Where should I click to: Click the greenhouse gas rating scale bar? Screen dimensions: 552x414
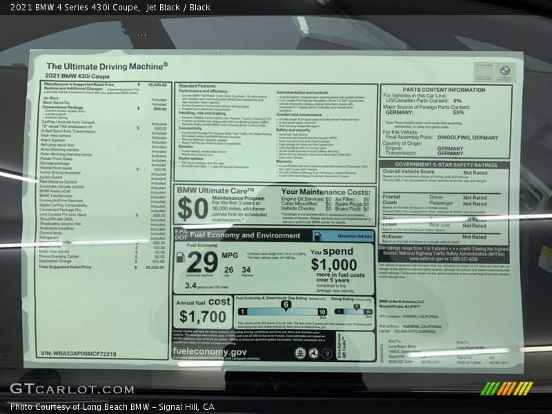(x=282, y=312)
